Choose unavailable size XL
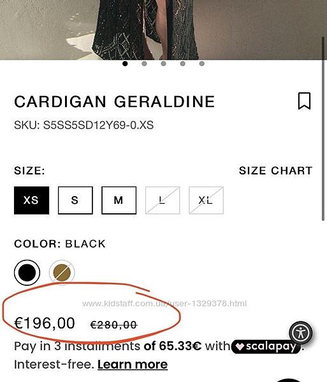 (x=206, y=201)
